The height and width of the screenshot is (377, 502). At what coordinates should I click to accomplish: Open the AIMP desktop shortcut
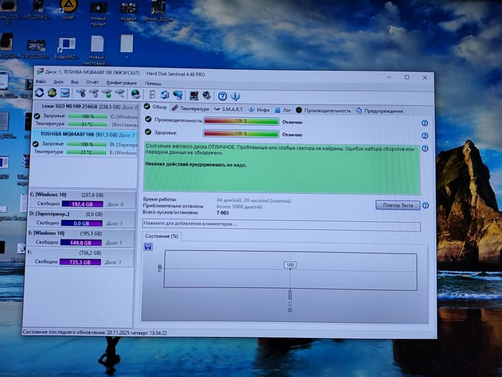click(68, 10)
